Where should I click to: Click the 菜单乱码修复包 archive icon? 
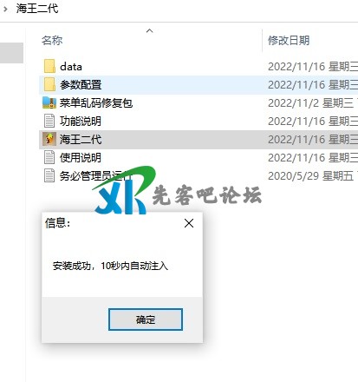[49, 102]
